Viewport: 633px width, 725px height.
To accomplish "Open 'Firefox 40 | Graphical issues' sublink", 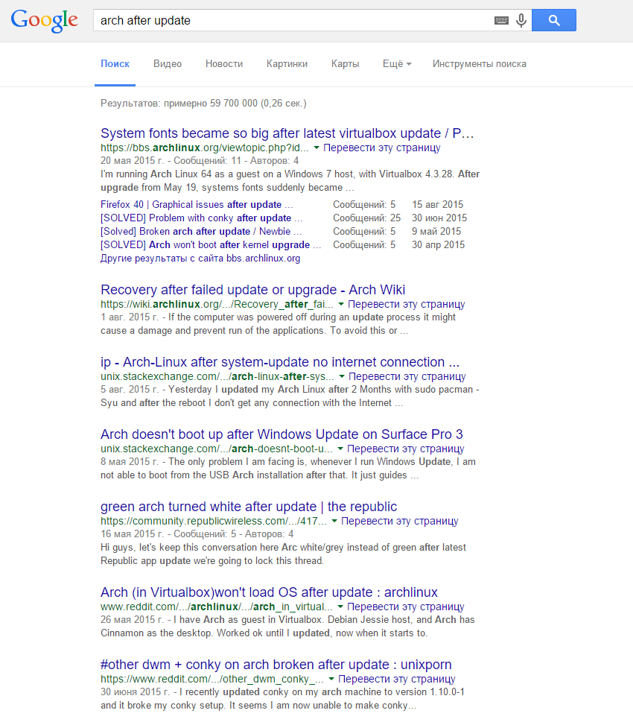I will coord(197,204).
